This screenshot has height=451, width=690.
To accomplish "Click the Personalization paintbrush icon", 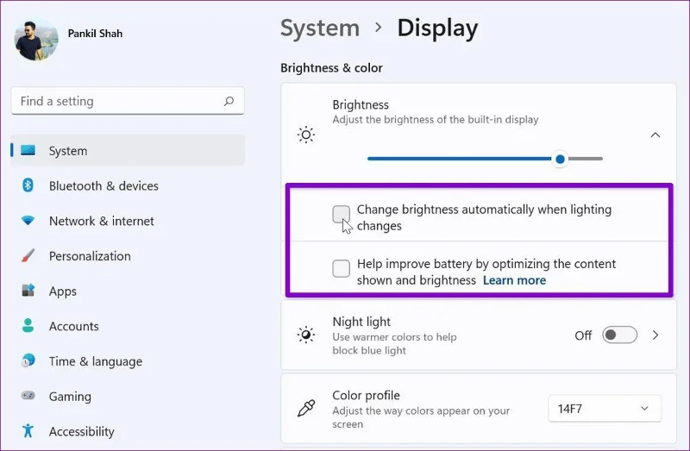I will (x=28, y=255).
